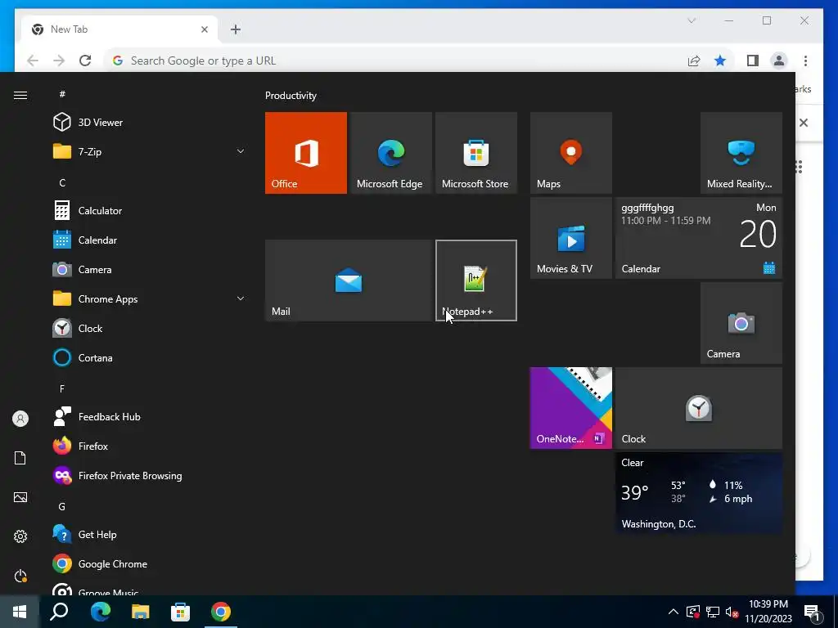838x628 pixels.
Task: Open Firefox Private Browsing
Action: tap(150, 475)
